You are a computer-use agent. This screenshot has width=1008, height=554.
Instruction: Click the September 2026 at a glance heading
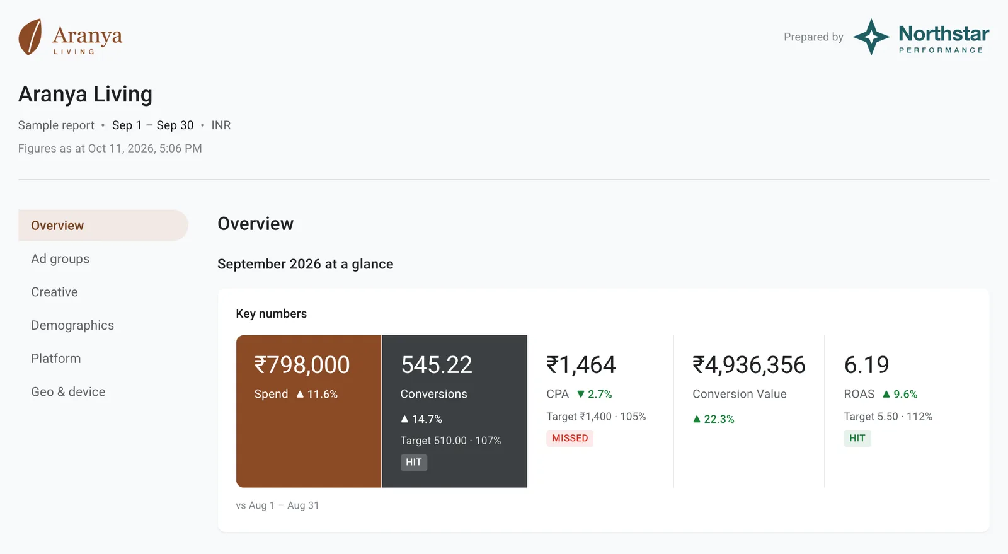[x=306, y=264]
